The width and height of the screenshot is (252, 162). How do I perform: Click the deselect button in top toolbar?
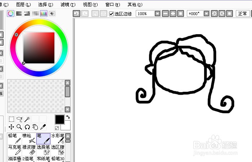95,14
